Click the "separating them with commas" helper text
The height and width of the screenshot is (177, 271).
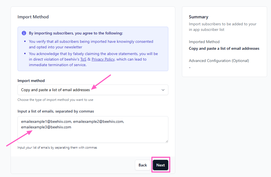click(x=57, y=148)
